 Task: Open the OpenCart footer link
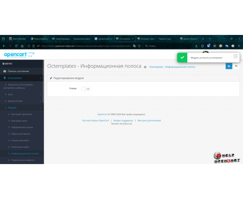pos(103,114)
